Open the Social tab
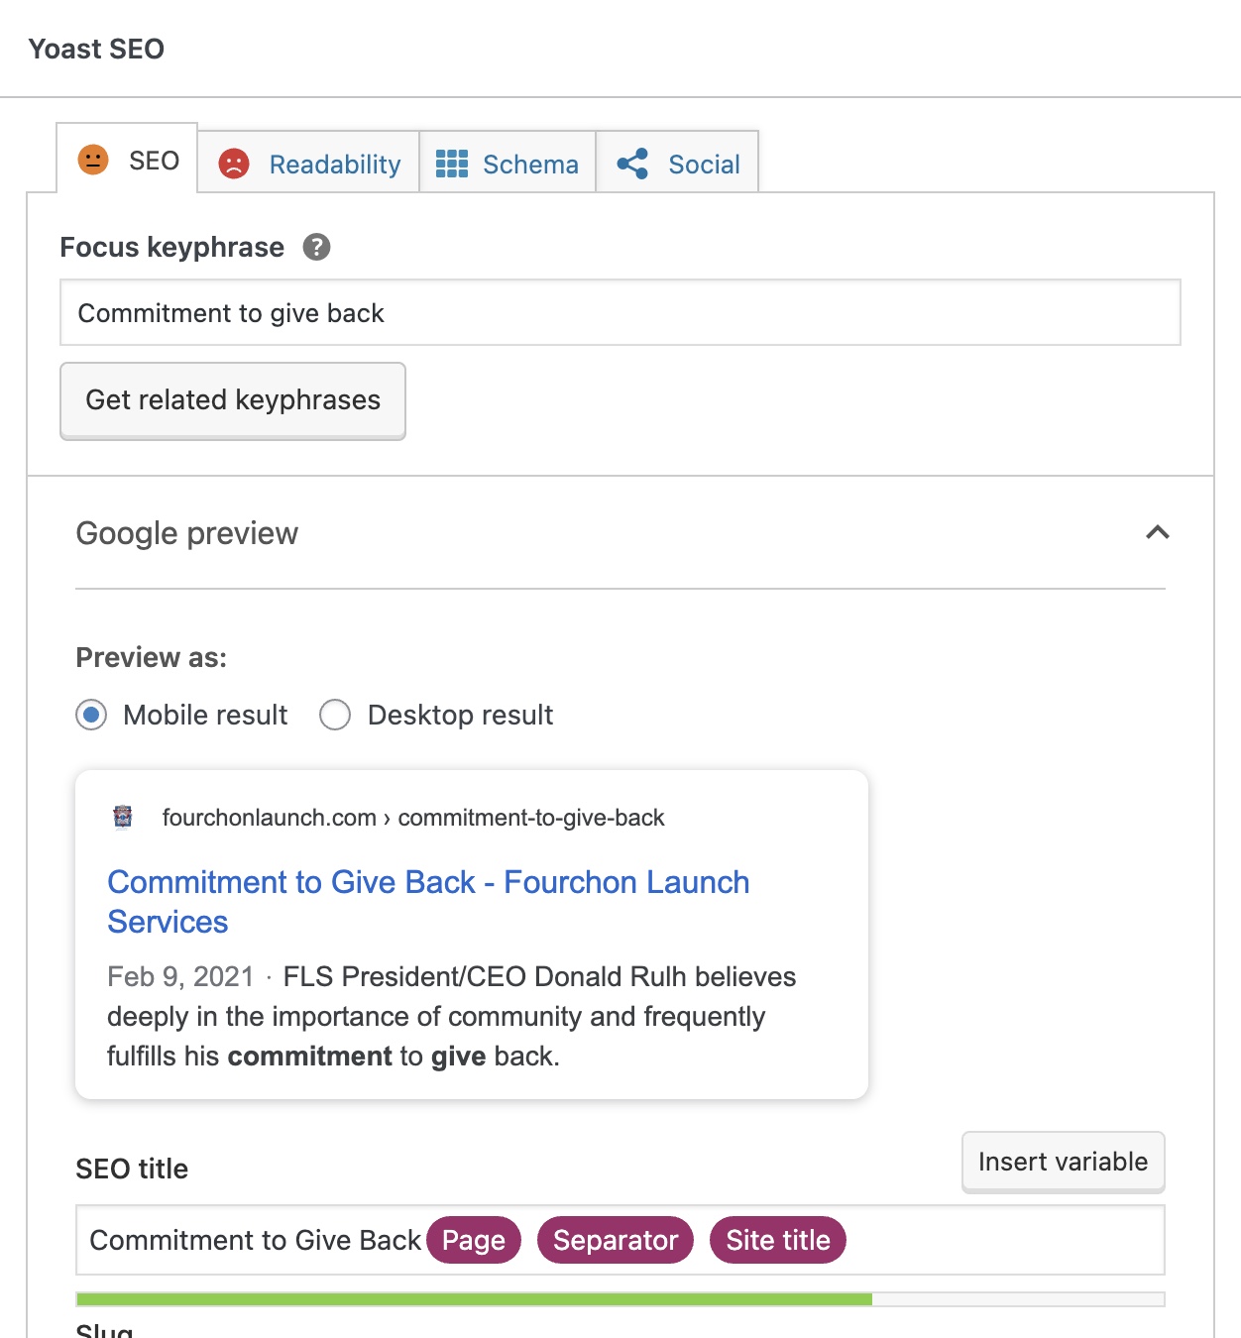Image resolution: width=1241 pixels, height=1338 pixels. pos(678,162)
